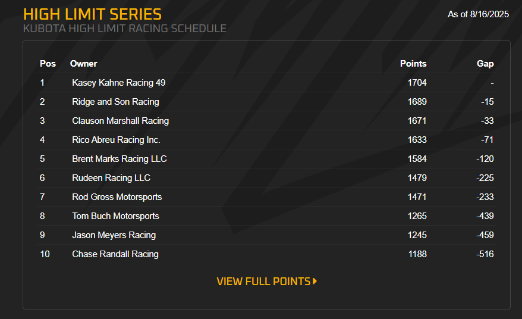Image resolution: width=522 pixels, height=319 pixels.
Task: Click Chase Randall Racing owner name
Action: (115, 254)
